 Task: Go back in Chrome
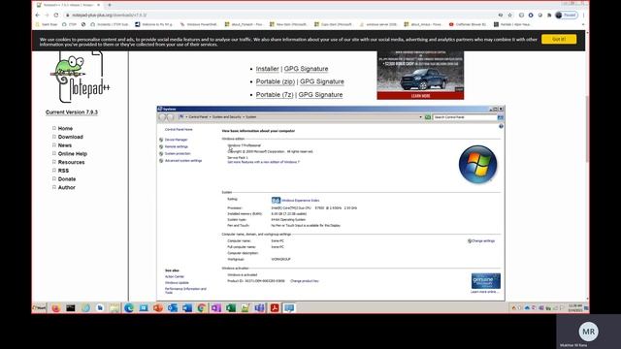(38, 16)
